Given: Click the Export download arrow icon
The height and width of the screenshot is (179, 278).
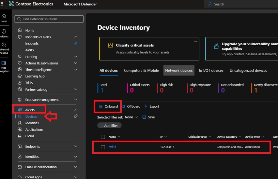Looking at the screenshot, I should [x=146, y=106].
